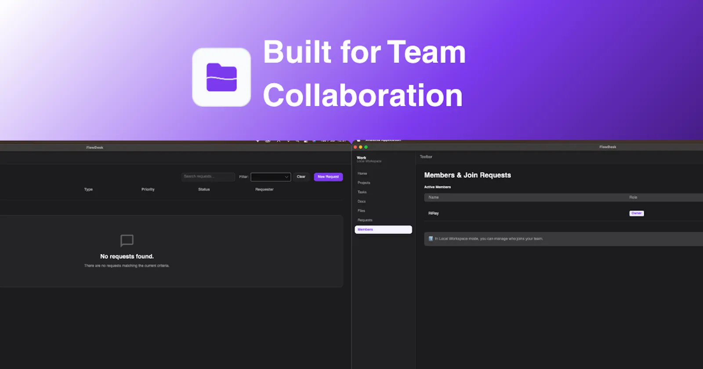Click the purple folder app logo
The height and width of the screenshot is (369, 703).
point(221,77)
